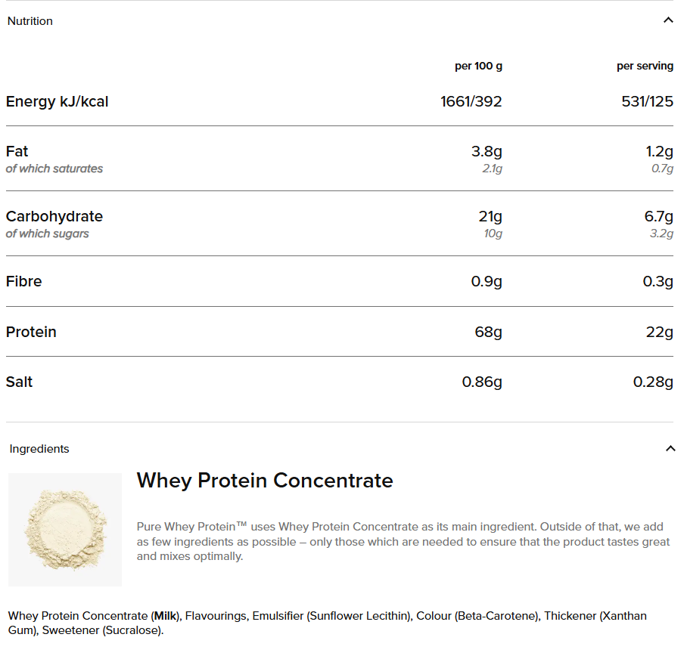Collapse the Ingredients section chevron
684x659 pixels.
670,449
